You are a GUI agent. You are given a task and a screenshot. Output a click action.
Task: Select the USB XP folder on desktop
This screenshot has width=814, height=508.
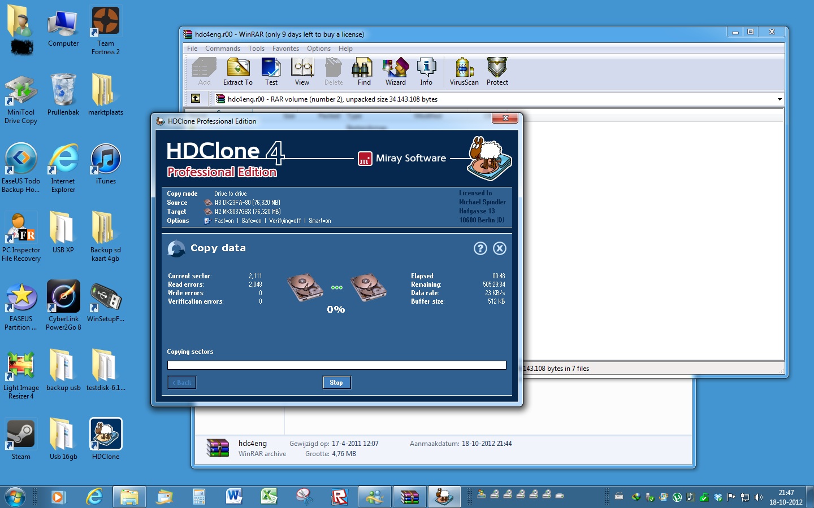pyautogui.click(x=63, y=233)
